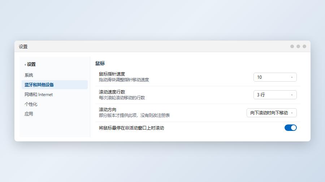The height and width of the screenshot is (182, 325).
Task: Open the 鼠标指针速度 dropdown showing 10
Action: coord(275,77)
